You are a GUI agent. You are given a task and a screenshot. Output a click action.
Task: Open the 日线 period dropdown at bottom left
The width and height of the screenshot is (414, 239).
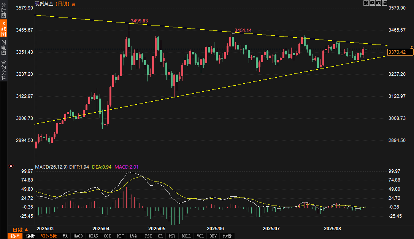20,230
